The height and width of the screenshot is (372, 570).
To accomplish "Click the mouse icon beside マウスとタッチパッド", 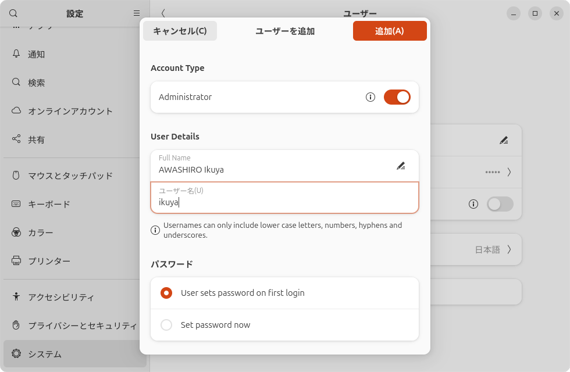I will coord(16,175).
